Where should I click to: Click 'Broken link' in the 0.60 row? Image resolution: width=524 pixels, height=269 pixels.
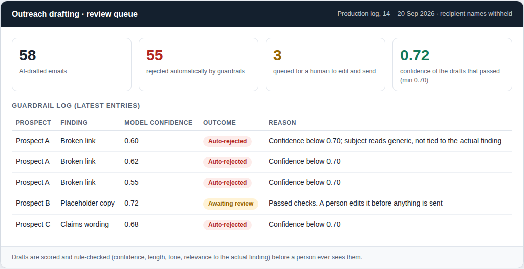point(78,141)
